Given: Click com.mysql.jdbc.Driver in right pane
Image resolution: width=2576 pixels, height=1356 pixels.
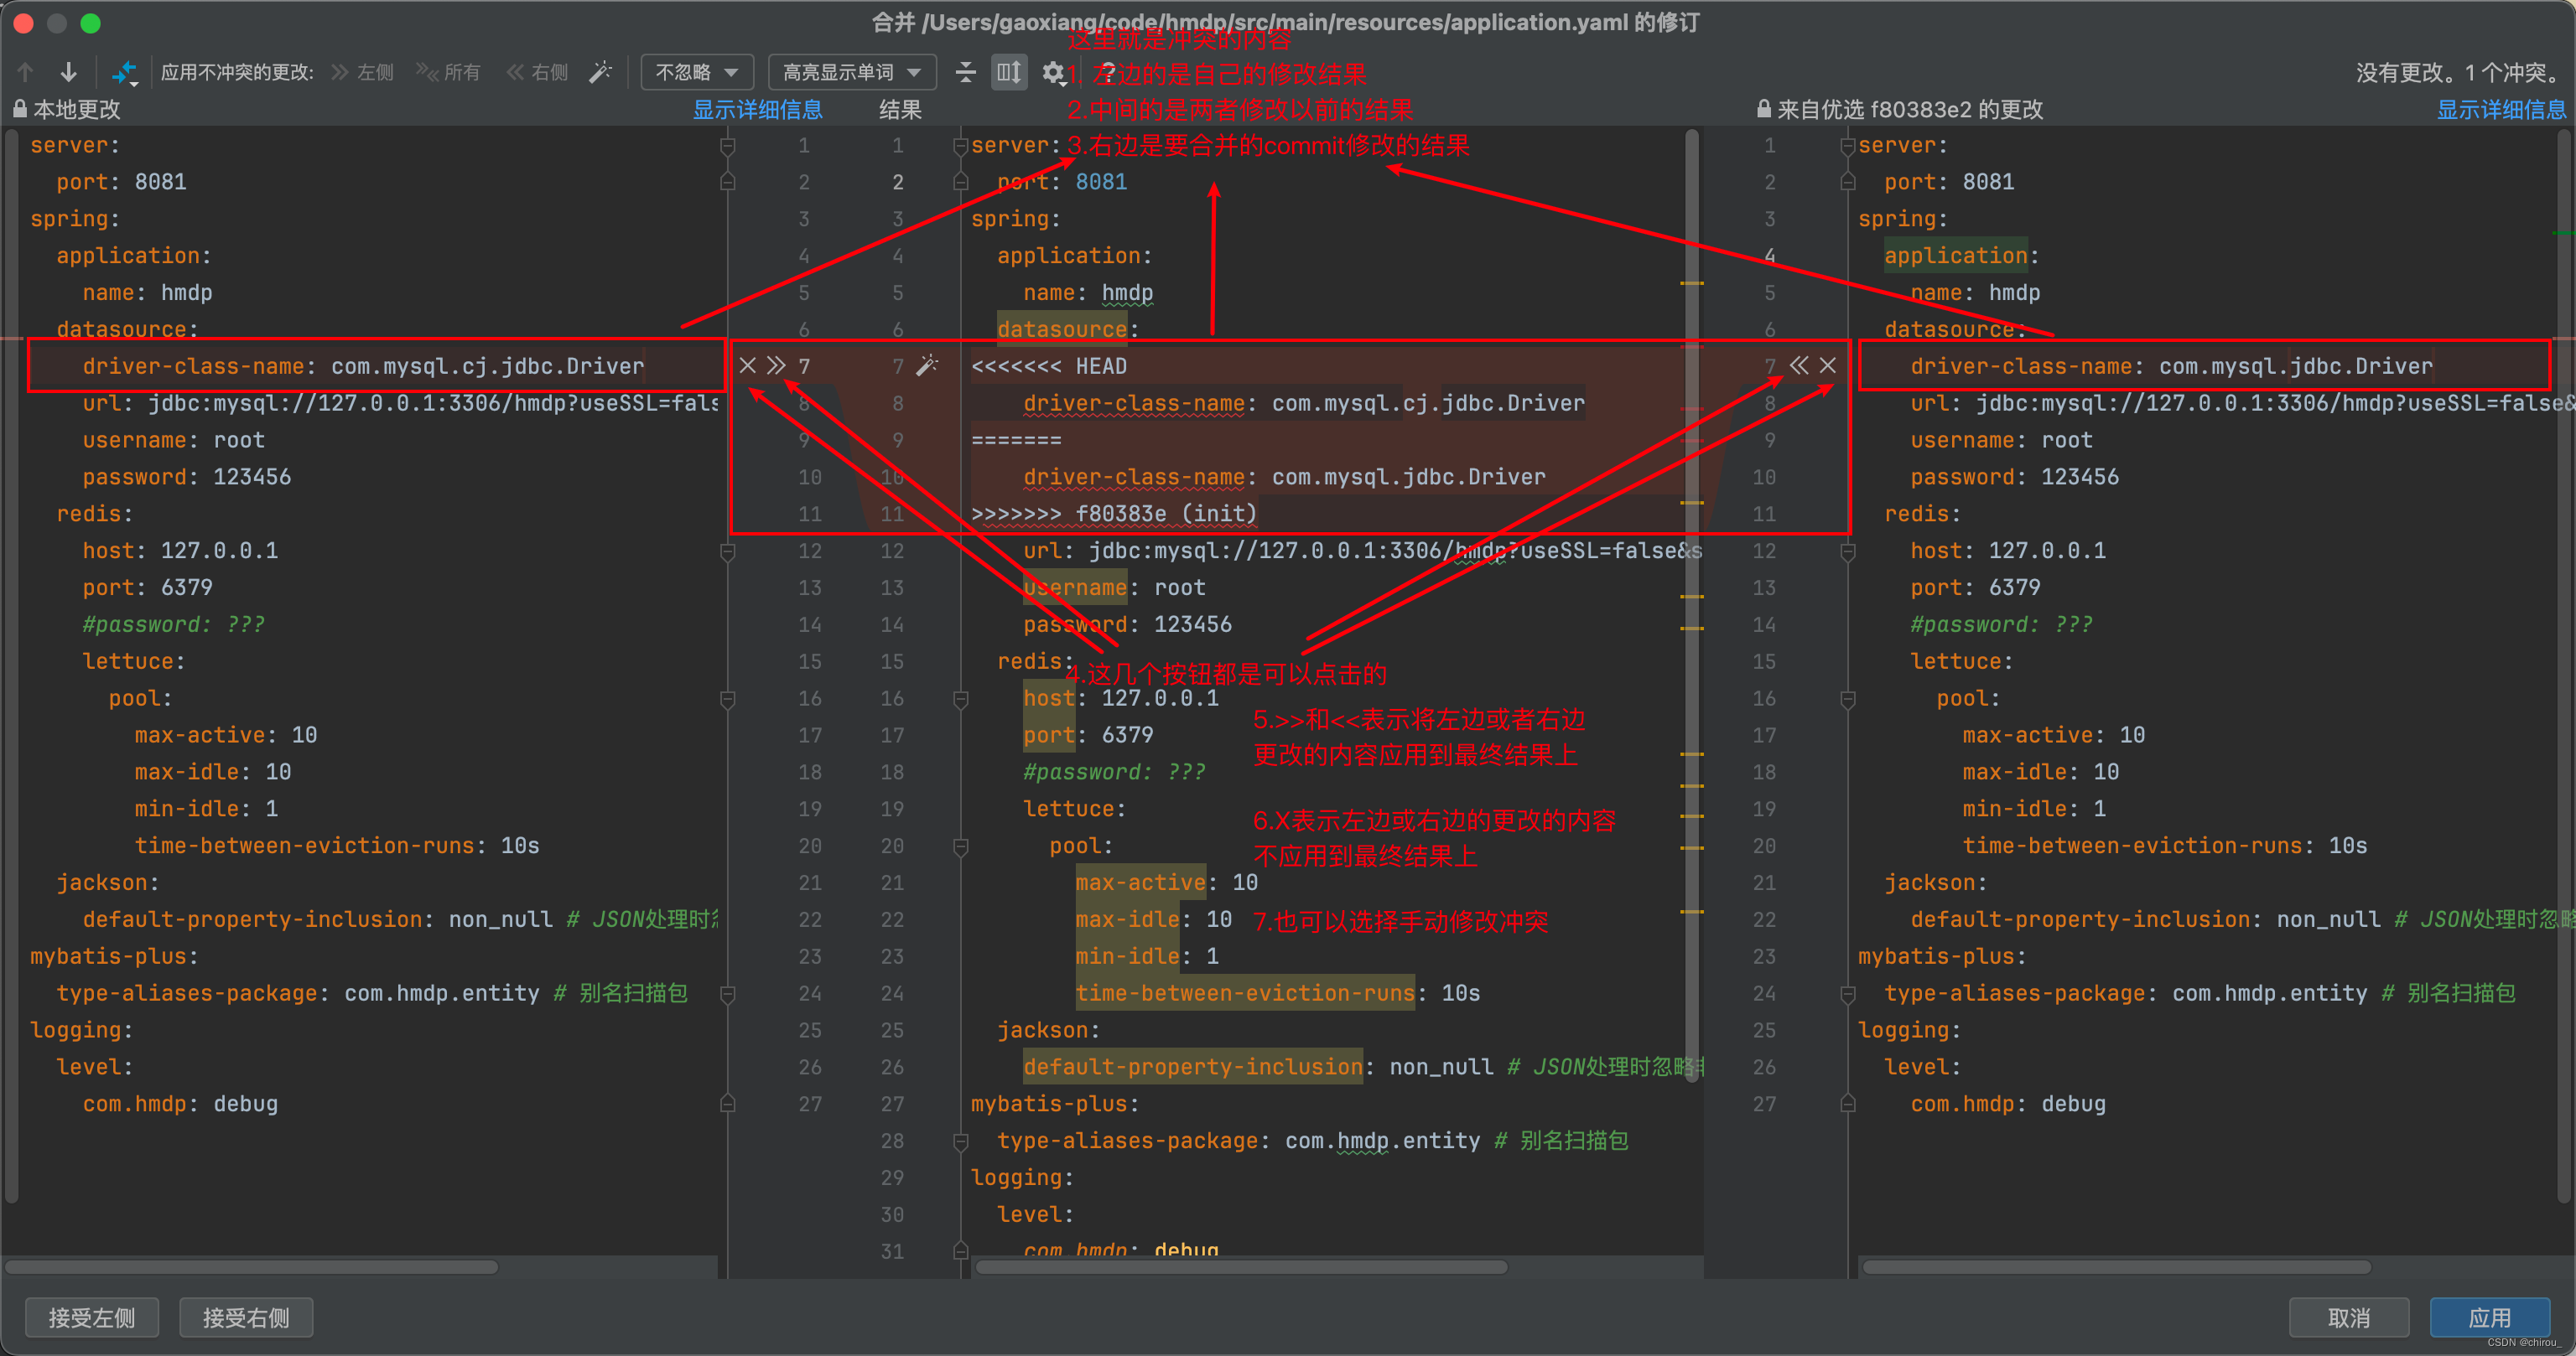Looking at the screenshot, I should (x=2296, y=367).
